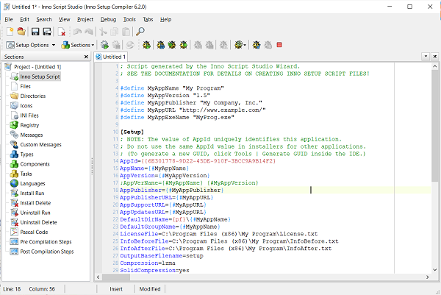Close the active editor tab

434,57
